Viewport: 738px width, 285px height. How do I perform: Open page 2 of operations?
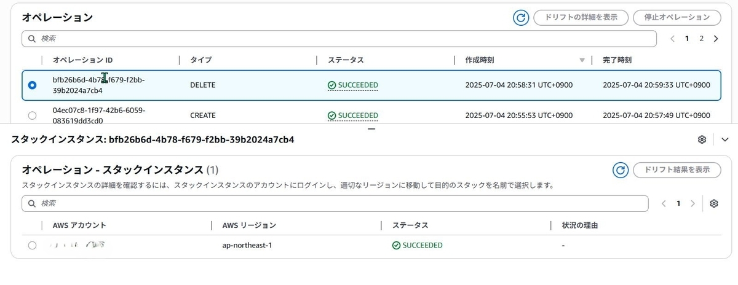701,39
